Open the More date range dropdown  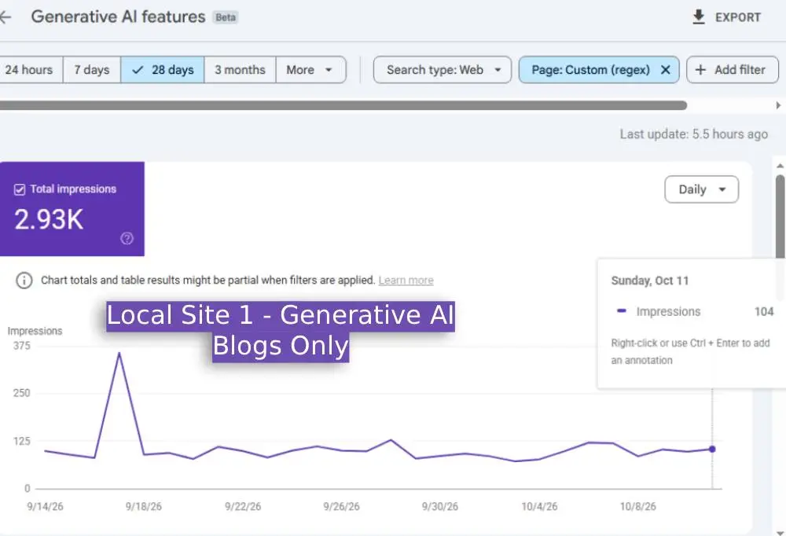pos(310,70)
